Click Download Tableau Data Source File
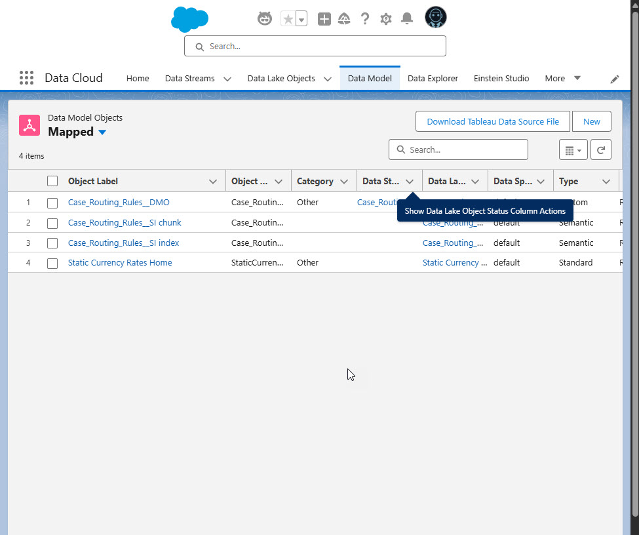Image resolution: width=639 pixels, height=535 pixels. 493,121
